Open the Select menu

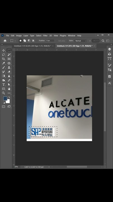[39, 36]
